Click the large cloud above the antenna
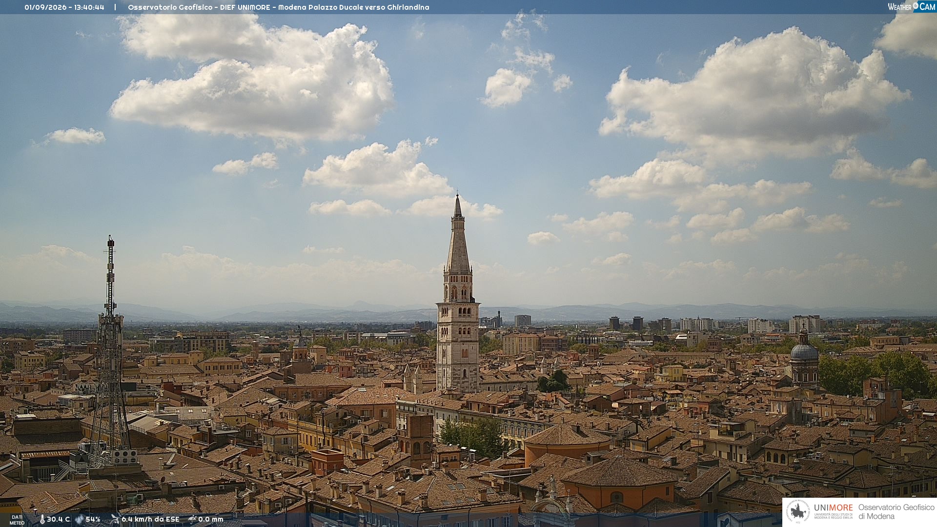937x527 pixels. [x=254, y=78]
